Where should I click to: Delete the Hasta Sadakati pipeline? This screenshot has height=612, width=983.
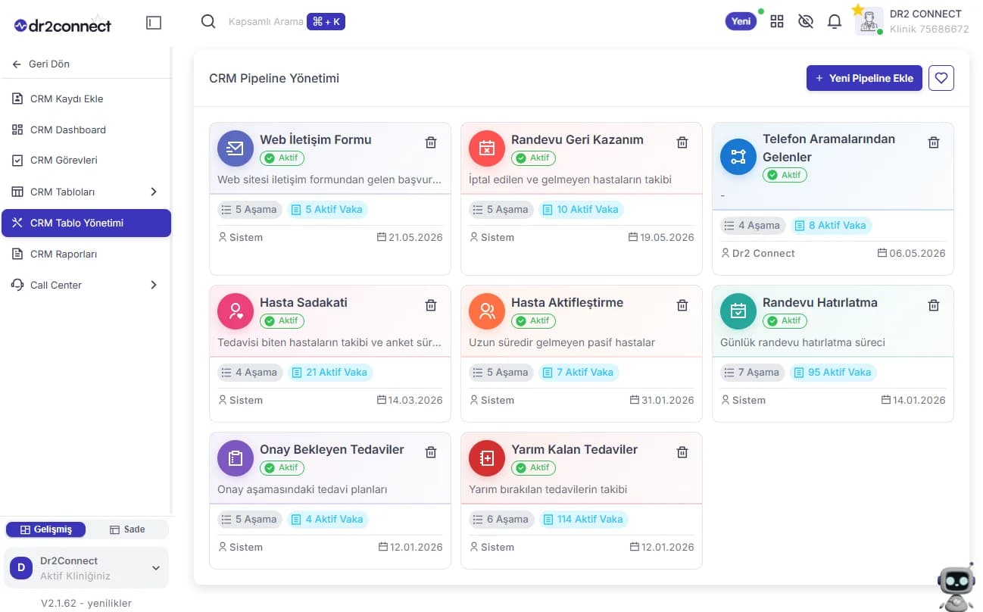(x=431, y=305)
